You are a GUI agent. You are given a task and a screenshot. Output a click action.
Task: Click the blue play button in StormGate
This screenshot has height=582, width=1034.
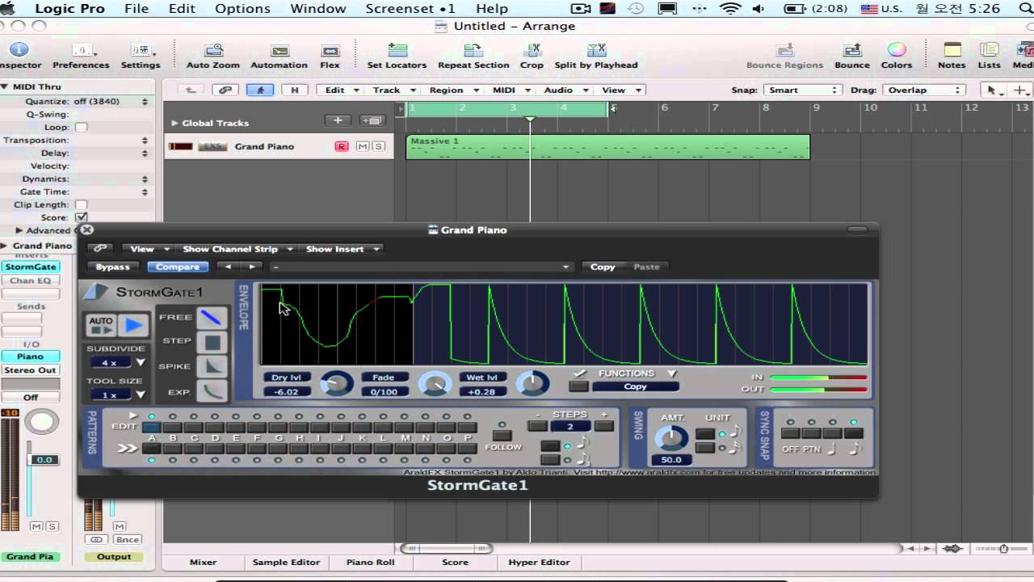pos(133,326)
